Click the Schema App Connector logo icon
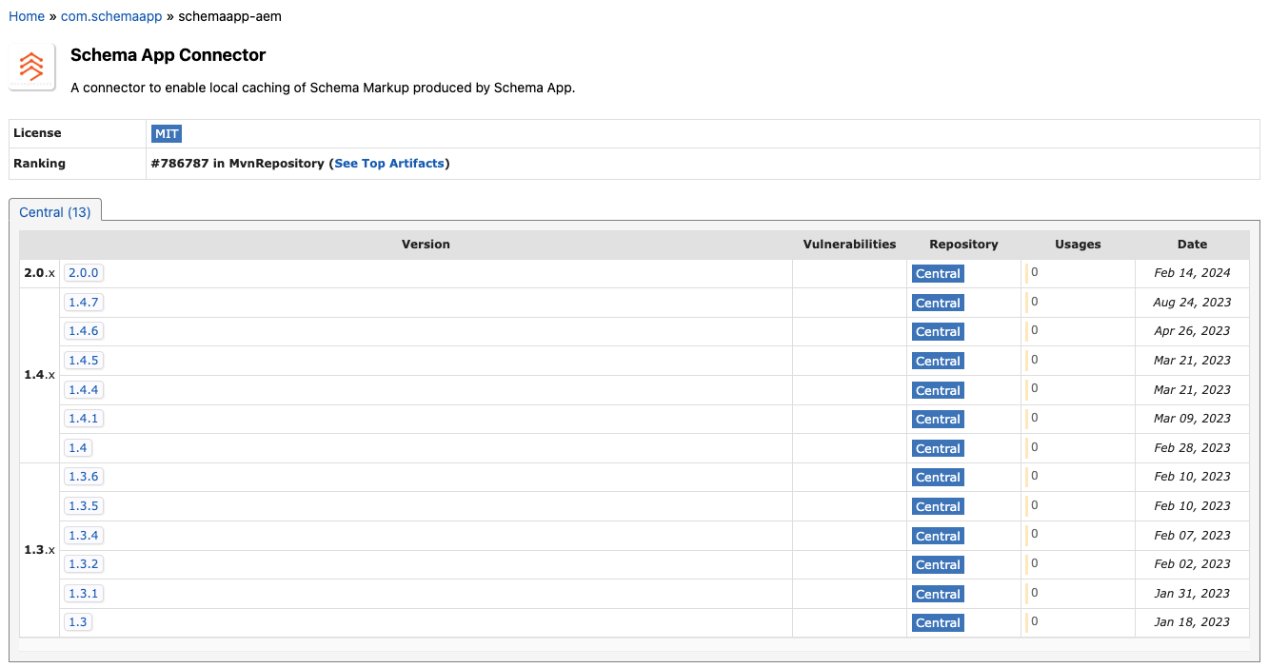This screenshot has width=1269, height=668. 32,67
